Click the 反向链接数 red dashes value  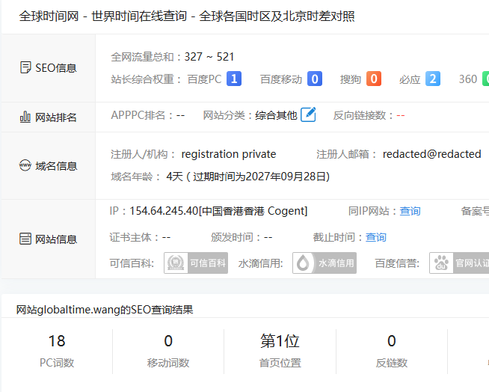(x=401, y=116)
